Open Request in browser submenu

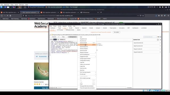[87, 53]
